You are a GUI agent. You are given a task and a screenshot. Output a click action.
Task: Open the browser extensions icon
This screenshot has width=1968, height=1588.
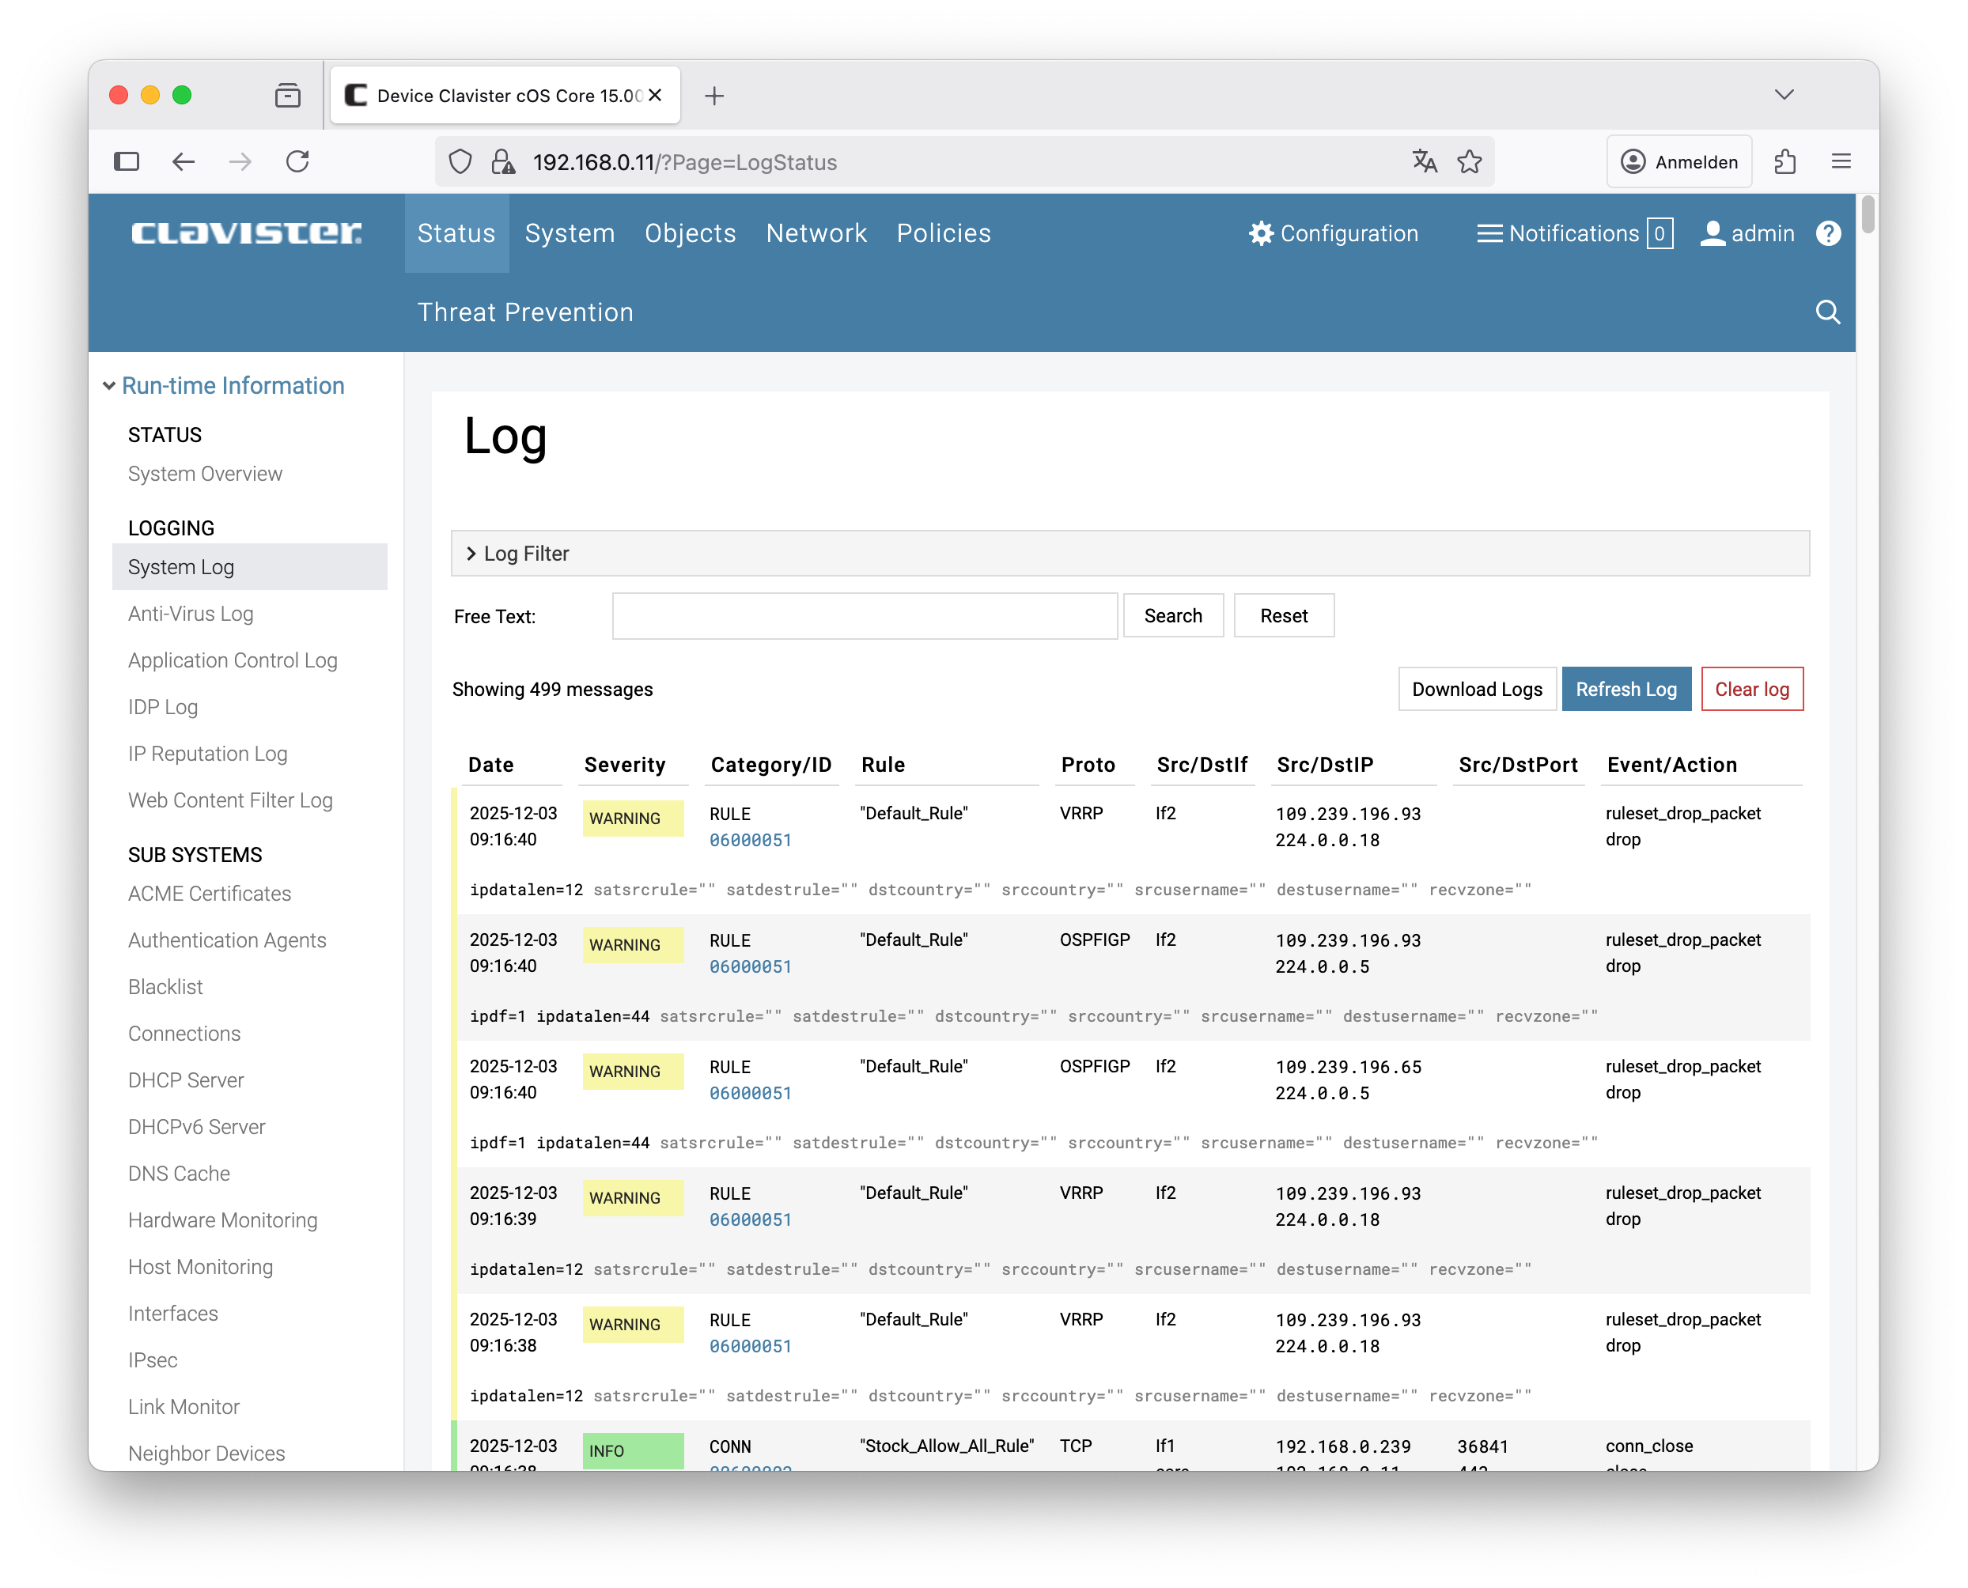coord(1785,162)
